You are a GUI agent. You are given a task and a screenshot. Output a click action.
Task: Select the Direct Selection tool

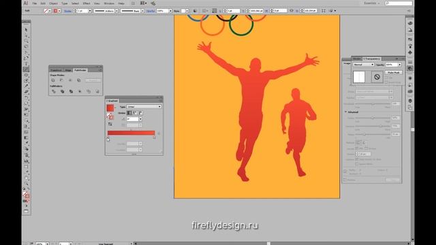click(x=26, y=35)
